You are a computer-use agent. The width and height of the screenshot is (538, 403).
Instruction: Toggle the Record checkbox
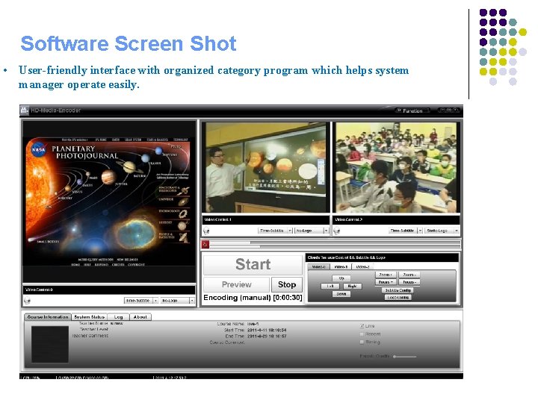coord(362,334)
